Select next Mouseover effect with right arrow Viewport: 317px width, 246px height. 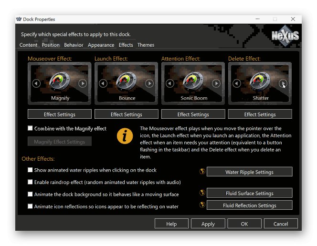83,83
